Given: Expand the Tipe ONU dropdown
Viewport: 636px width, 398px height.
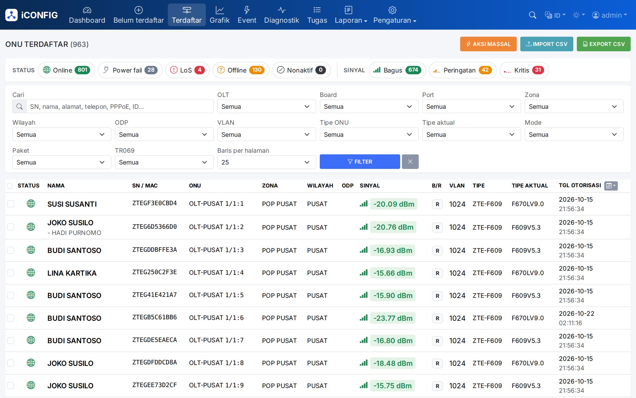Looking at the screenshot, I should point(369,134).
